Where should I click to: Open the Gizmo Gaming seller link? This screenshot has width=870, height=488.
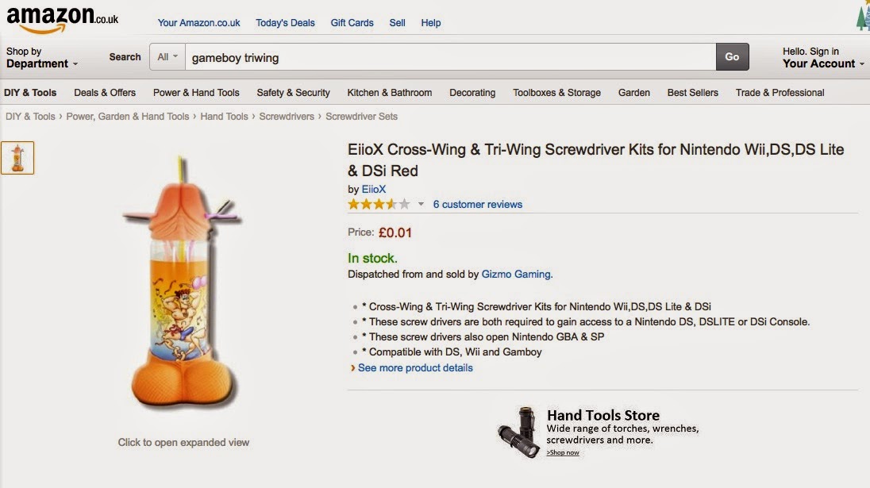516,275
